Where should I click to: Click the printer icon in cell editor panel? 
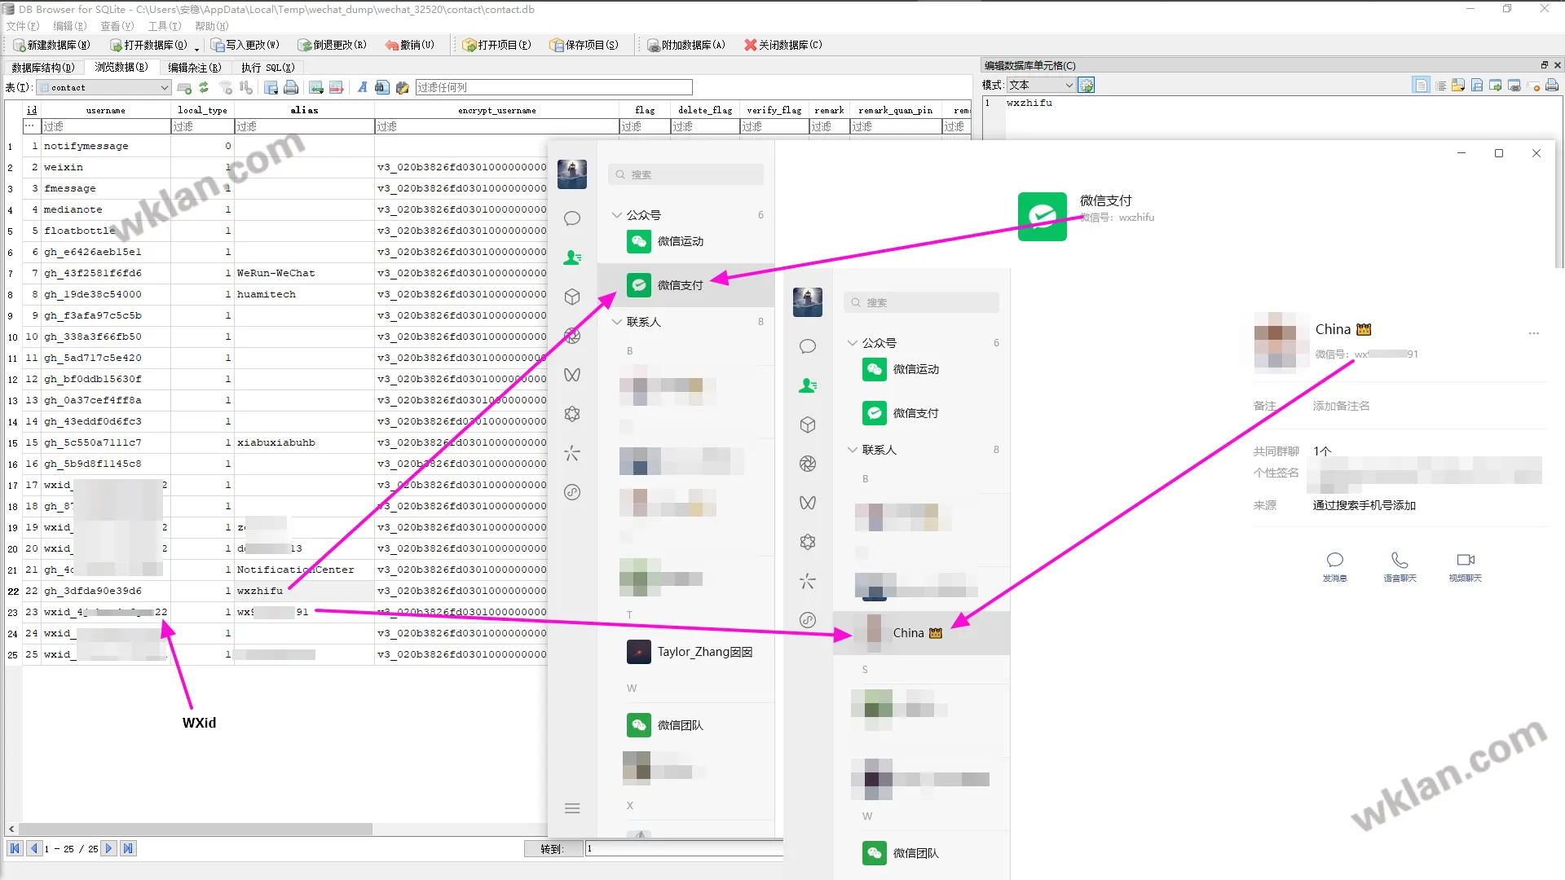coord(1552,85)
